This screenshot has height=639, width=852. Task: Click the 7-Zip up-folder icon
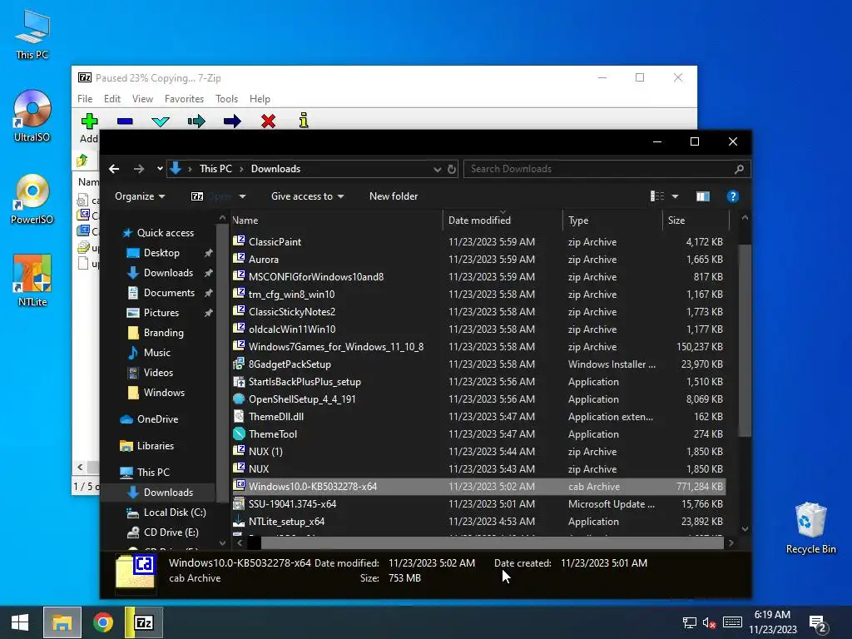82,161
